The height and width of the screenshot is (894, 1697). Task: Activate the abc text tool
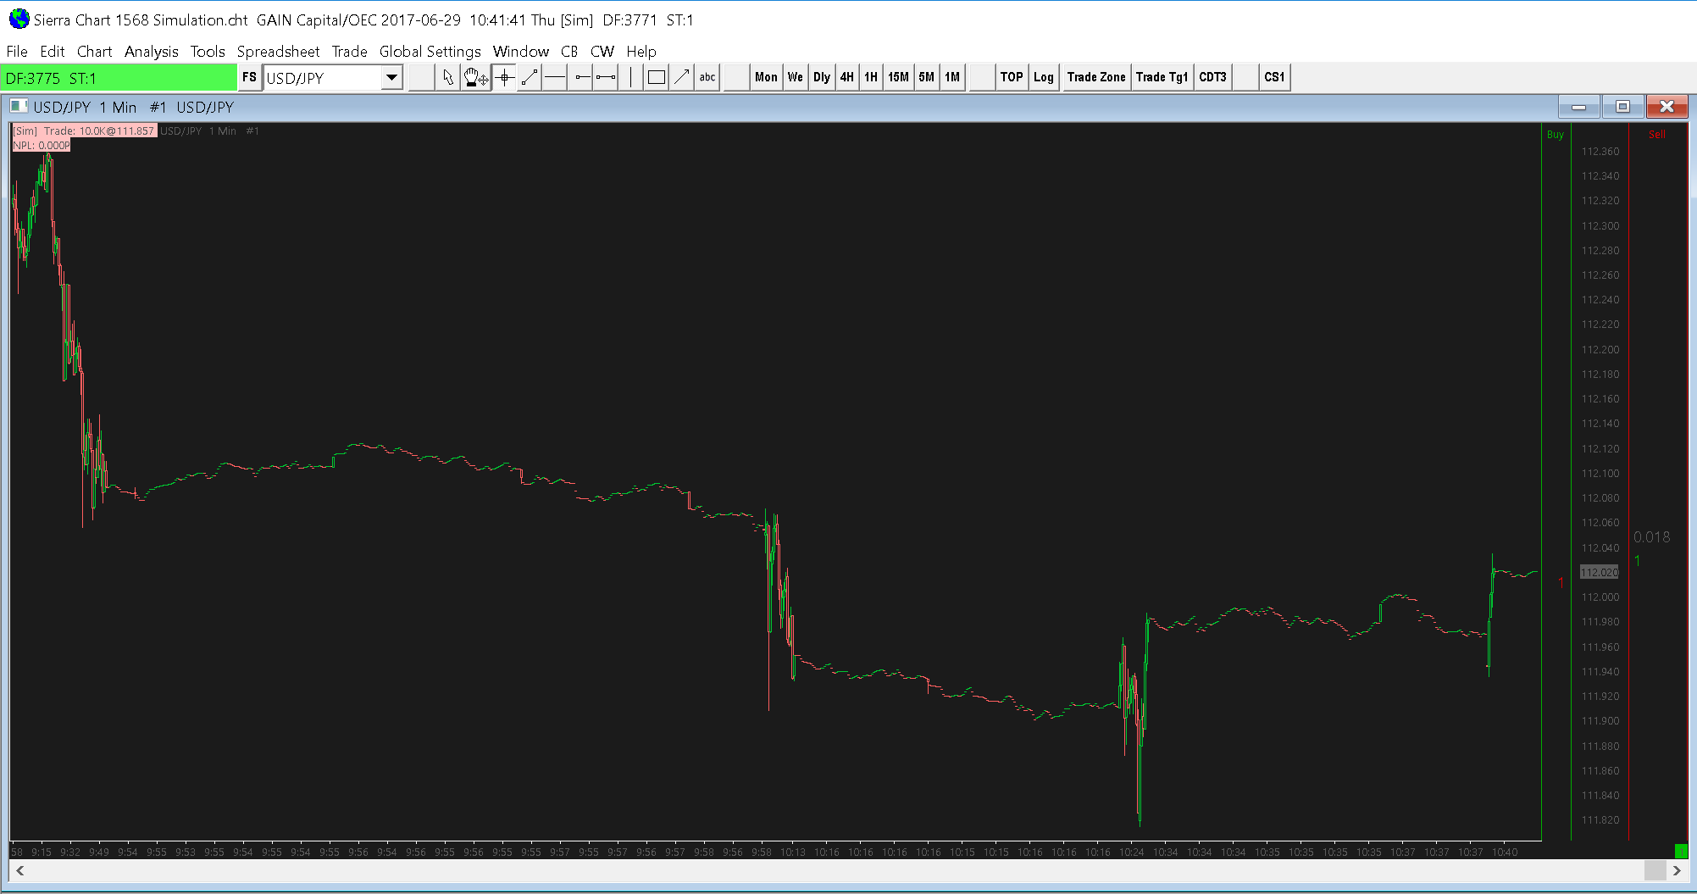707,78
